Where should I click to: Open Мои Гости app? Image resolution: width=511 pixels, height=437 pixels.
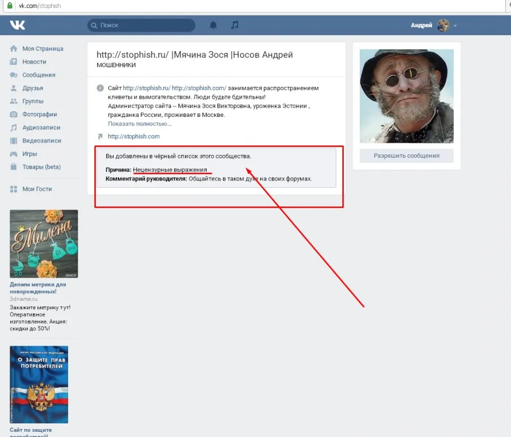coord(37,189)
